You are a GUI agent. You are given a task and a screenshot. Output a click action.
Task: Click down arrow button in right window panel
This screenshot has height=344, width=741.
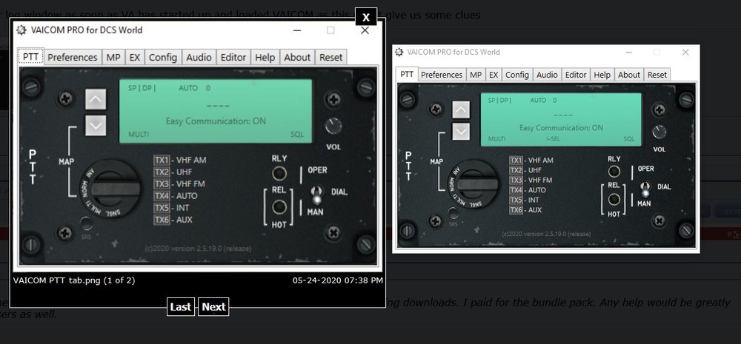point(461,132)
